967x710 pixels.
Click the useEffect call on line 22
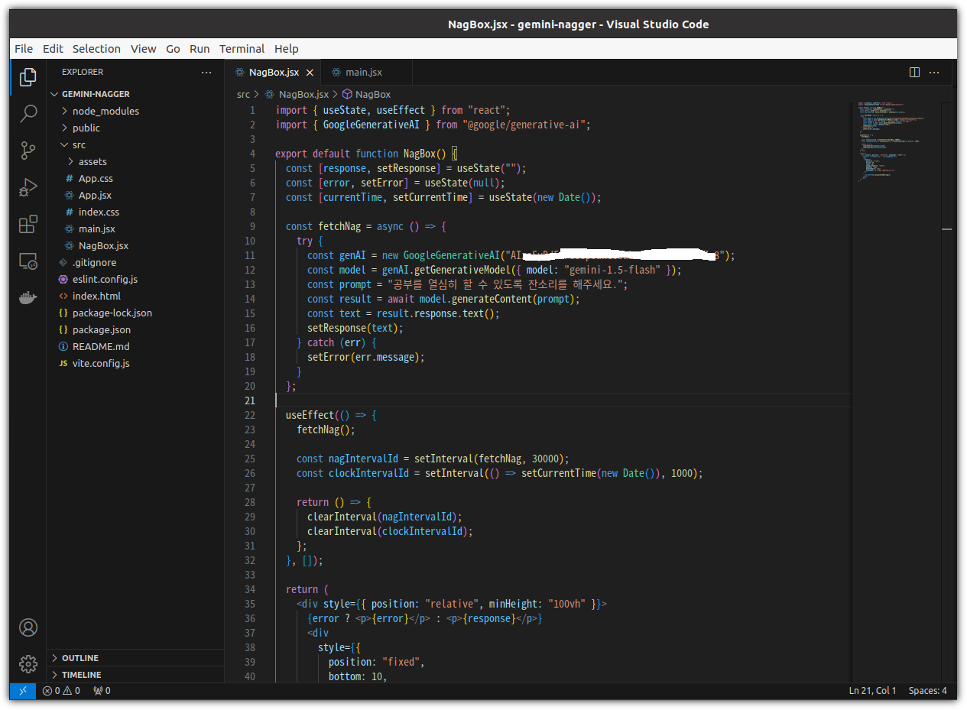pos(310,415)
